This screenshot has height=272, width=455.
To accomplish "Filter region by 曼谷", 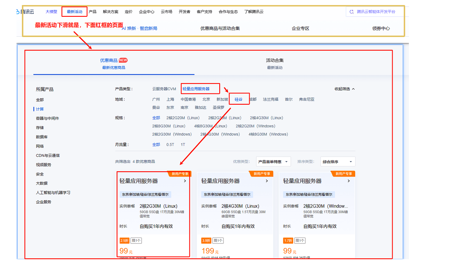I will [156, 108].
